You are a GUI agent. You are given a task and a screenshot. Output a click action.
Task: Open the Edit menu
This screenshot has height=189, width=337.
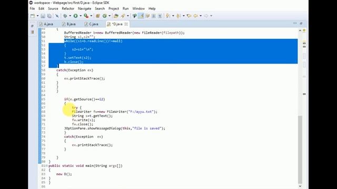click(41, 8)
